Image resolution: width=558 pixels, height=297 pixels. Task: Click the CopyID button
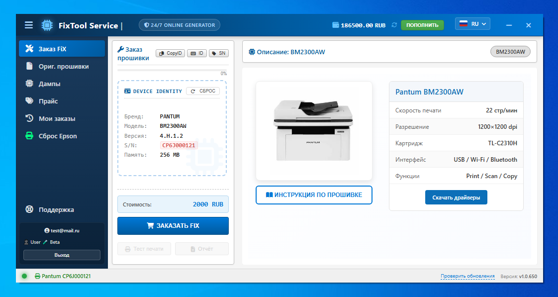(170, 53)
